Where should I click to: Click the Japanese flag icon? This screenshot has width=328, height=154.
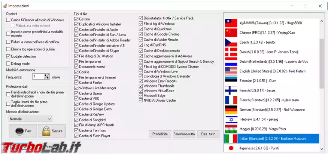(231, 148)
